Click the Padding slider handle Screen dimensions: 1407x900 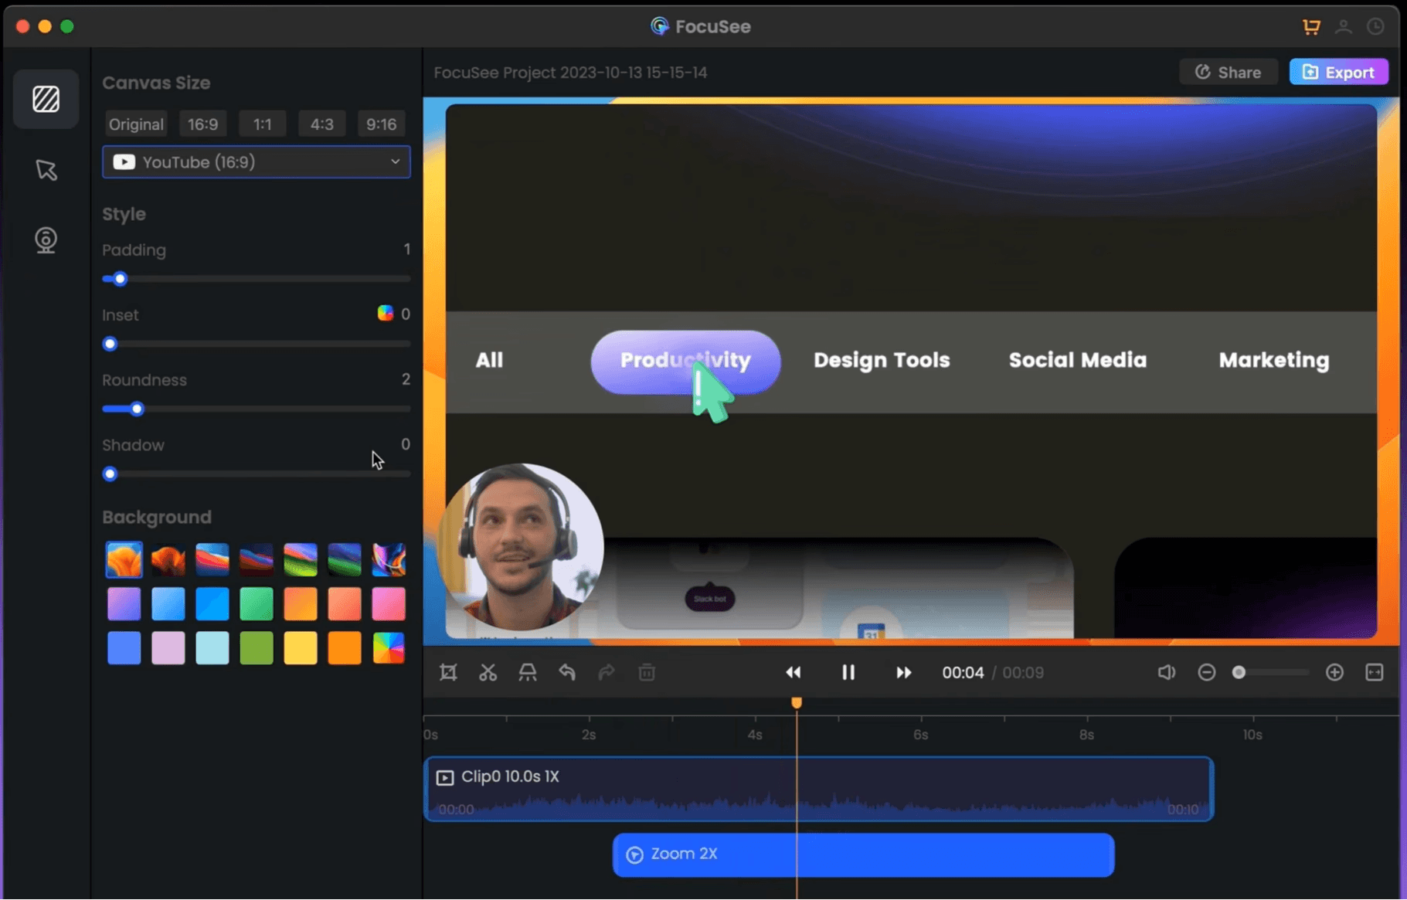pyautogui.click(x=120, y=279)
